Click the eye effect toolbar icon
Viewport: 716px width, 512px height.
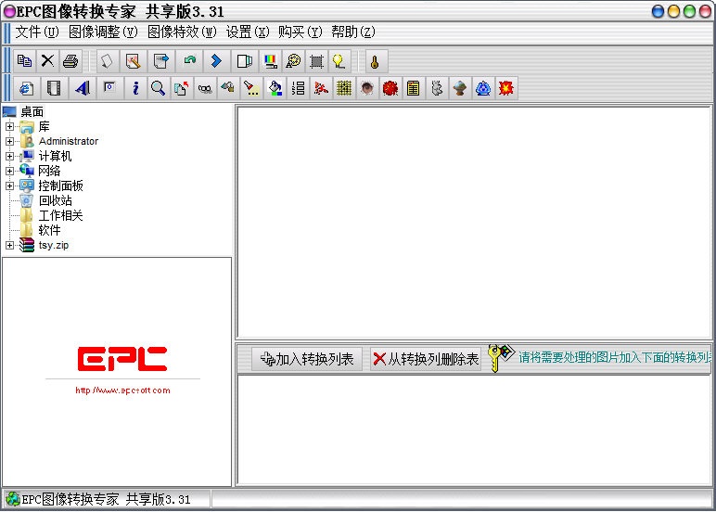point(367,88)
